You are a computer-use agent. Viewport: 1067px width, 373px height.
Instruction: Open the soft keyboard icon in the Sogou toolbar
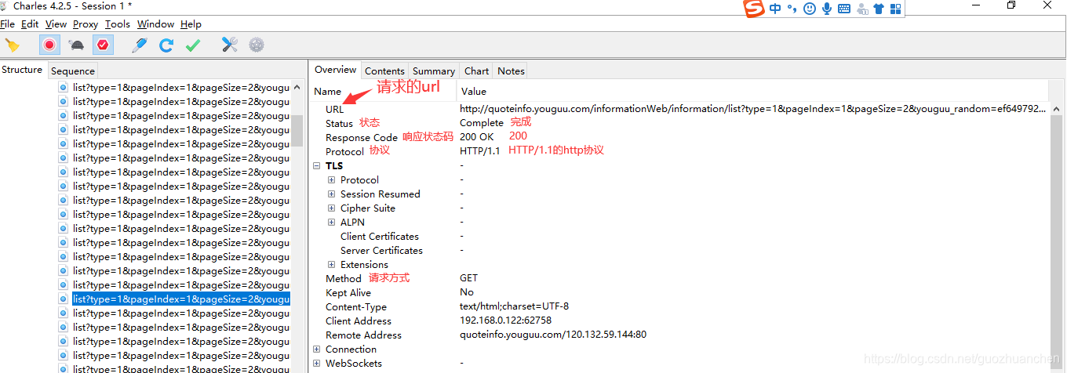click(844, 9)
